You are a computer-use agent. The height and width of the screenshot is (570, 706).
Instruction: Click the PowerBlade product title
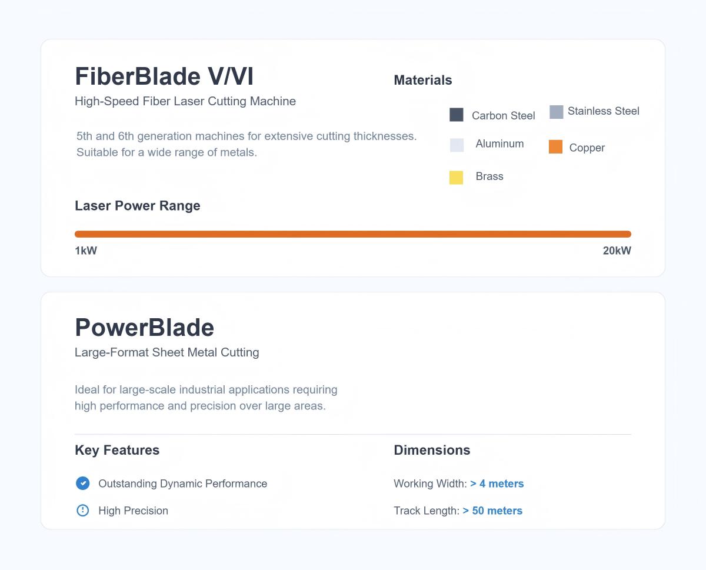(145, 328)
